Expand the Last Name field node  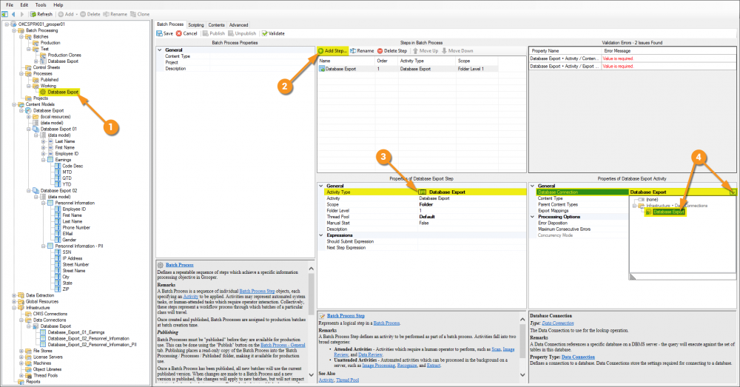[x=44, y=141]
